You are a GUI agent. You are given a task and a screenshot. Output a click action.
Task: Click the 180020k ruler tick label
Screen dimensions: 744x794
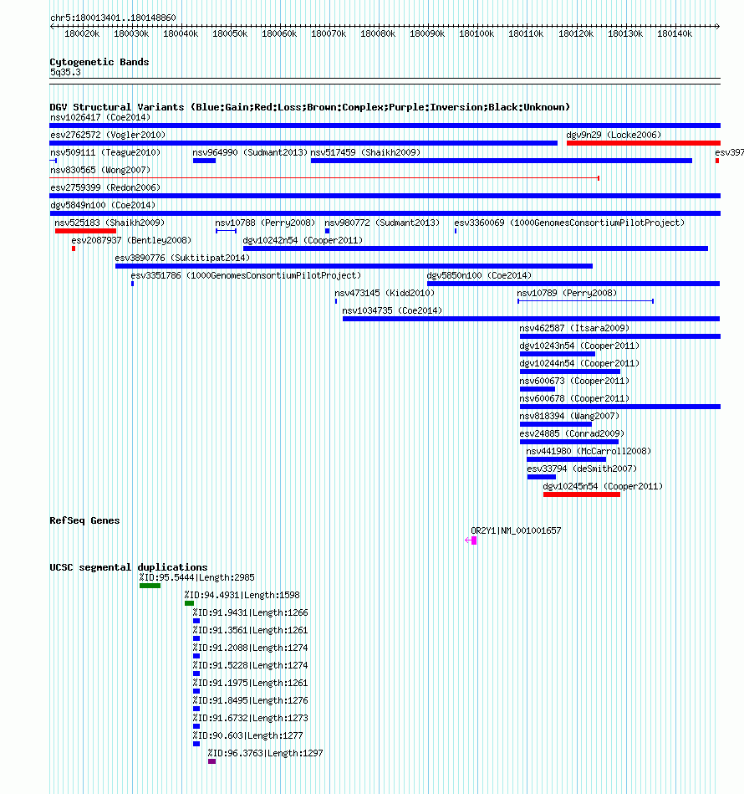click(x=82, y=34)
